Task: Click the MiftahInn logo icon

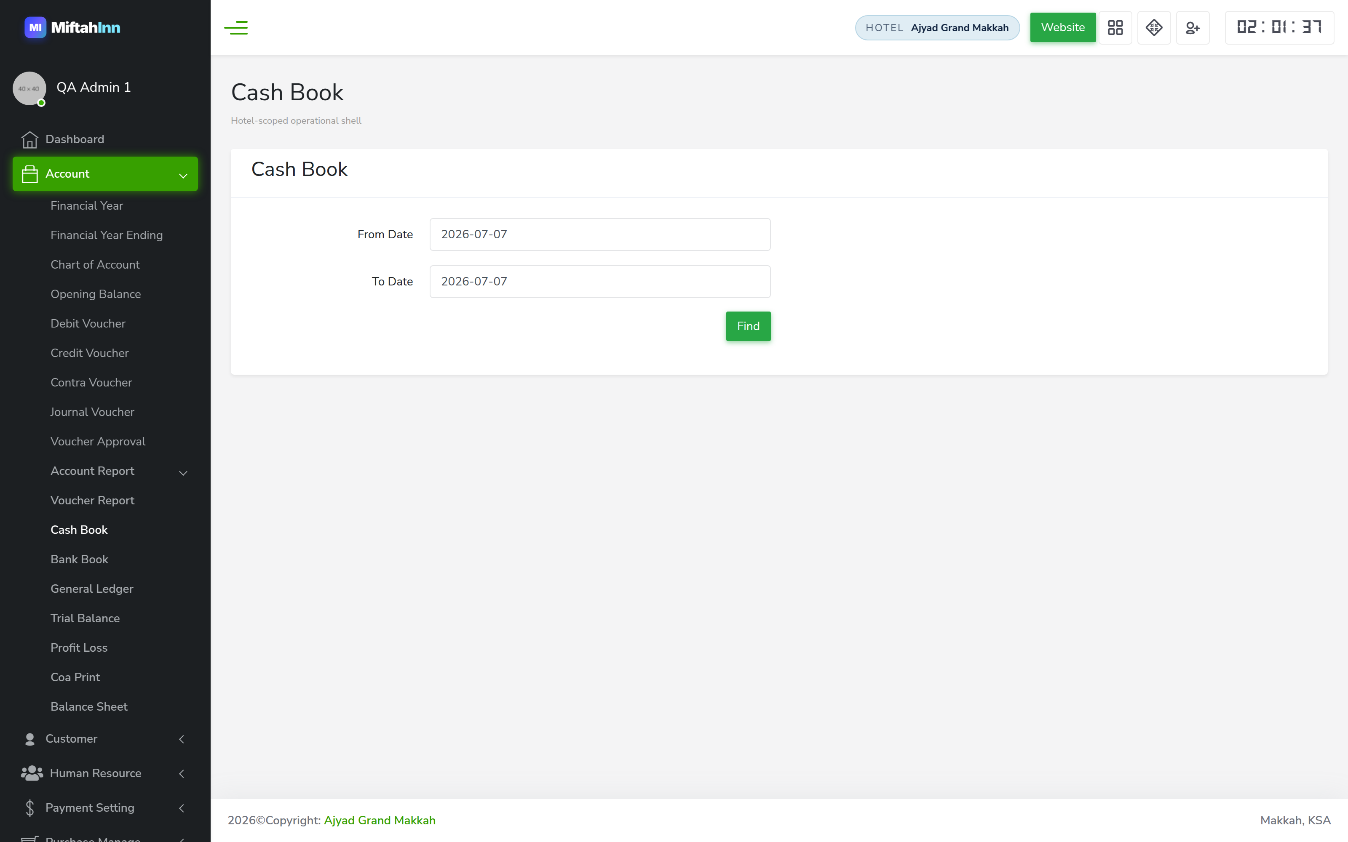Action: (35, 27)
